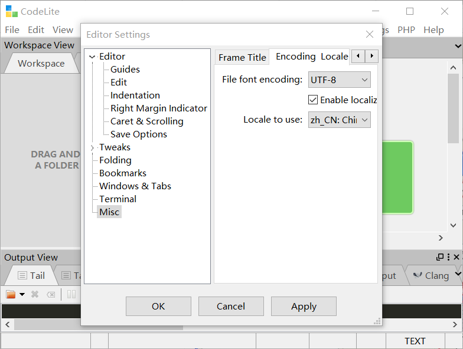Open the View menu
This screenshot has width=463, height=349.
(63, 29)
